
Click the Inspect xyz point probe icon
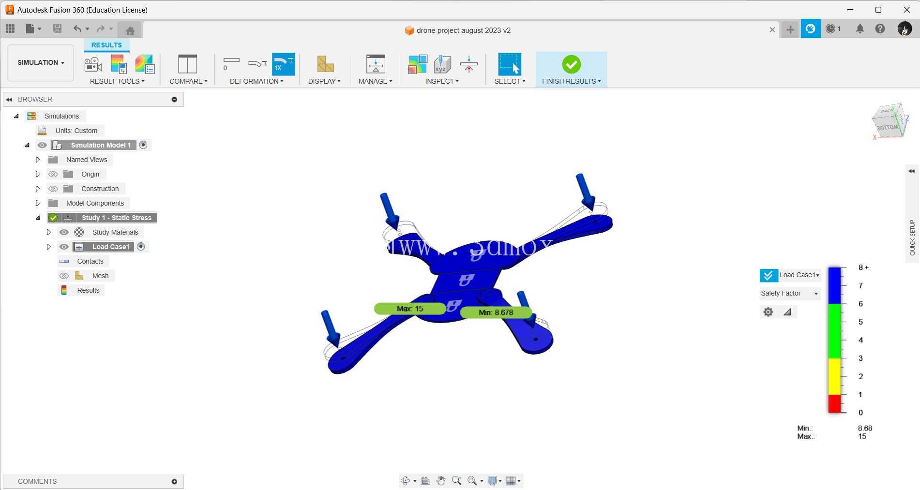coord(442,64)
